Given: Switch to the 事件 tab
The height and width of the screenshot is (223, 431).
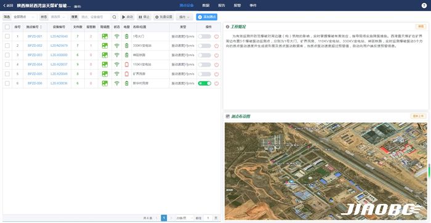Looking at the screenshot, I should 253,6.
